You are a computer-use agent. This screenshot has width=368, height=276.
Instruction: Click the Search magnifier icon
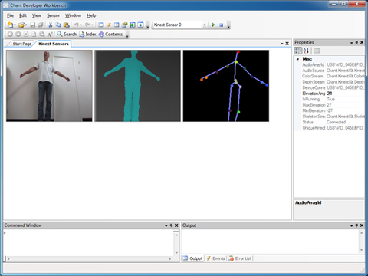coord(60,34)
